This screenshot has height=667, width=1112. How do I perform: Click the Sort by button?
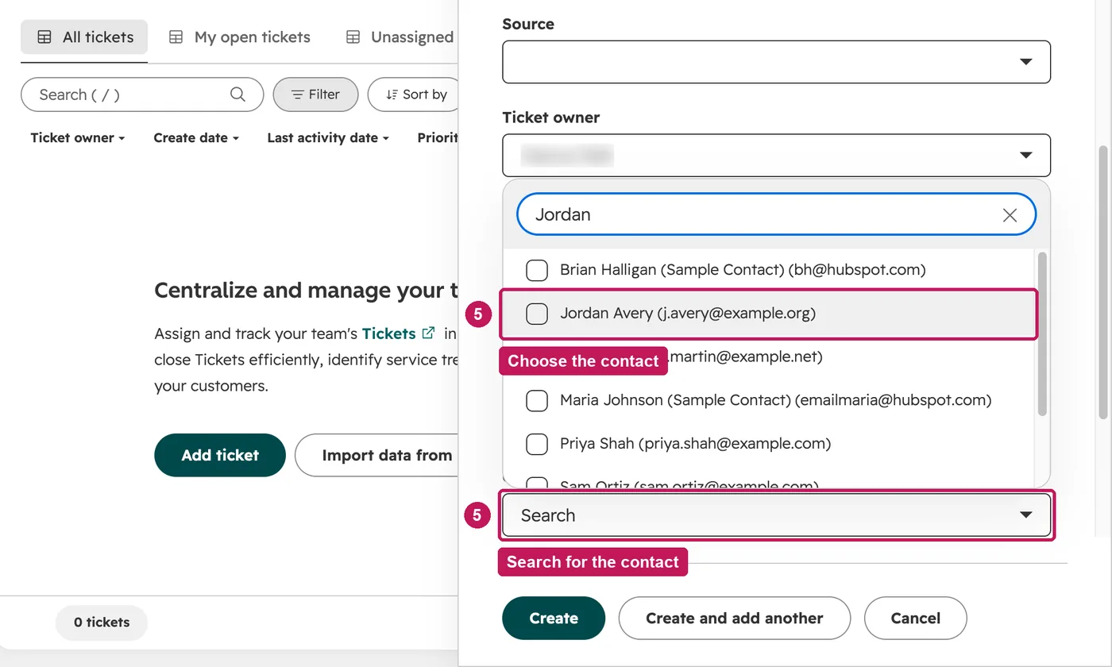[415, 94]
